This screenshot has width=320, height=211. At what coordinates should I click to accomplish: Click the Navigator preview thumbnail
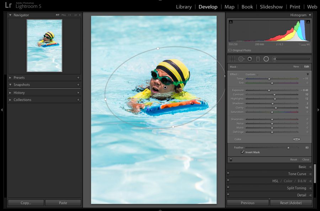(44, 45)
